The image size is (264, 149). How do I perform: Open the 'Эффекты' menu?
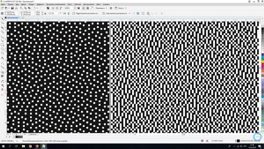[40, 5]
